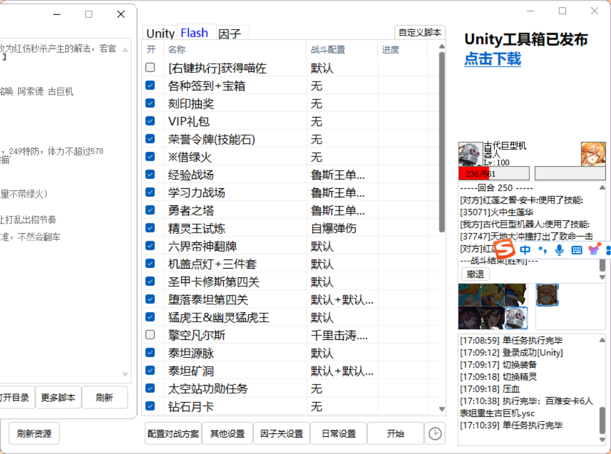Image resolution: width=611 pixels, height=454 pixels.
Task: Toggle the 荣誉令牌(技能石) checkbox
Action: pyautogui.click(x=150, y=139)
